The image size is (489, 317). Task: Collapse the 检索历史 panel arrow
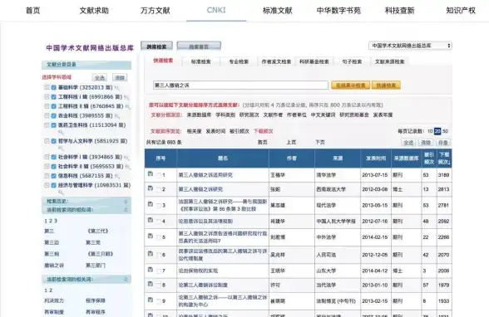click(126, 202)
